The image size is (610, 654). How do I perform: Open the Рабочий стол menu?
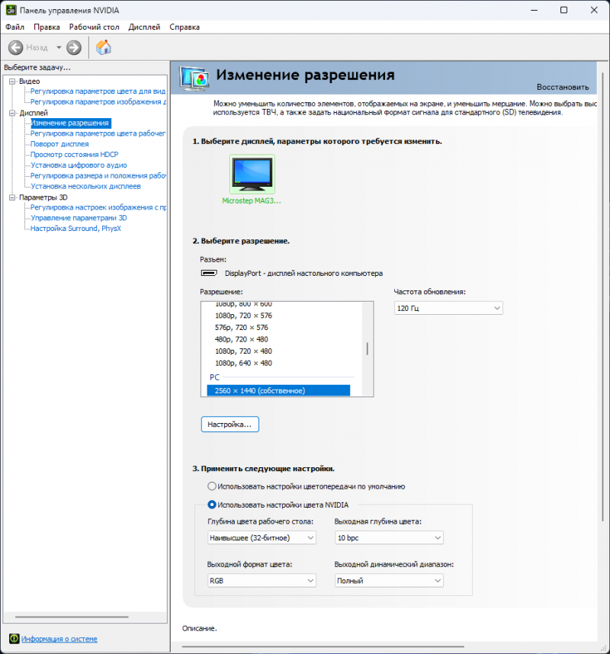point(95,27)
